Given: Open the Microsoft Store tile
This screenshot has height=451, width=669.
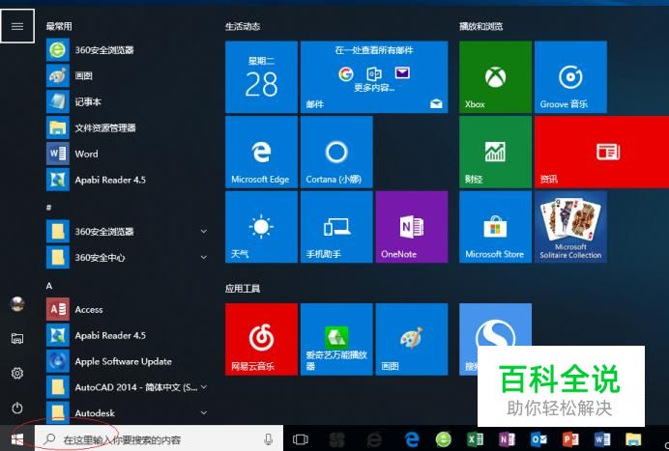Looking at the screenshot, I should tap(495, 227).
